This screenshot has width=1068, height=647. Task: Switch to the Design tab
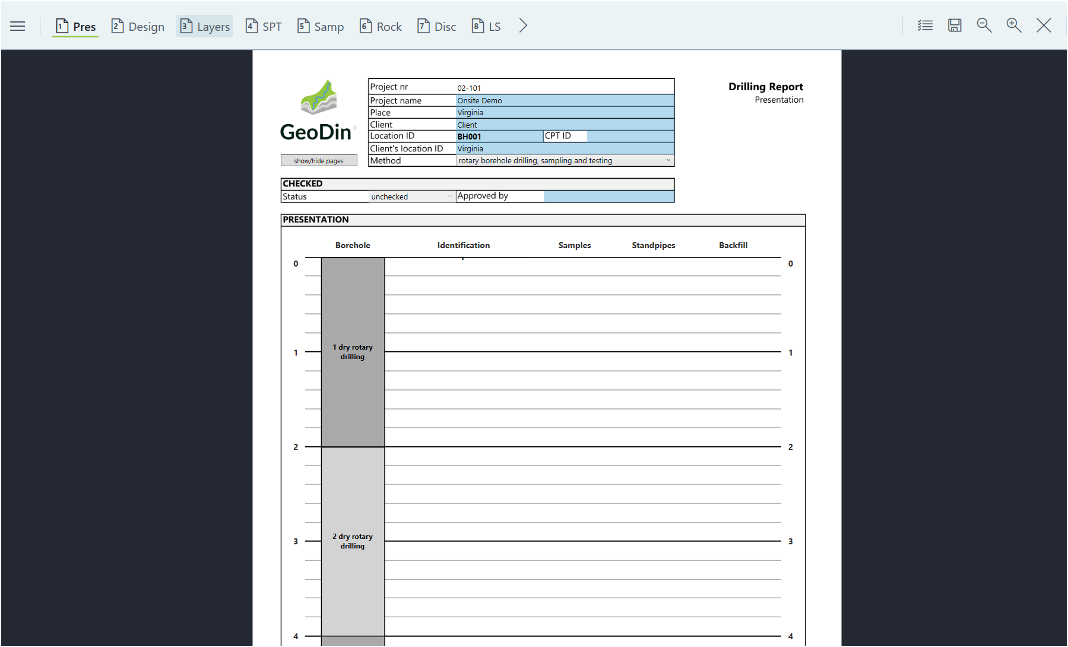[138, 27]
